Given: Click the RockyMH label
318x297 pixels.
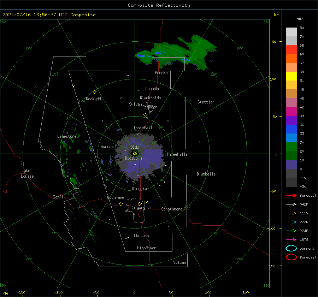Looking at the screenshot, I should [x=93, y=99].
